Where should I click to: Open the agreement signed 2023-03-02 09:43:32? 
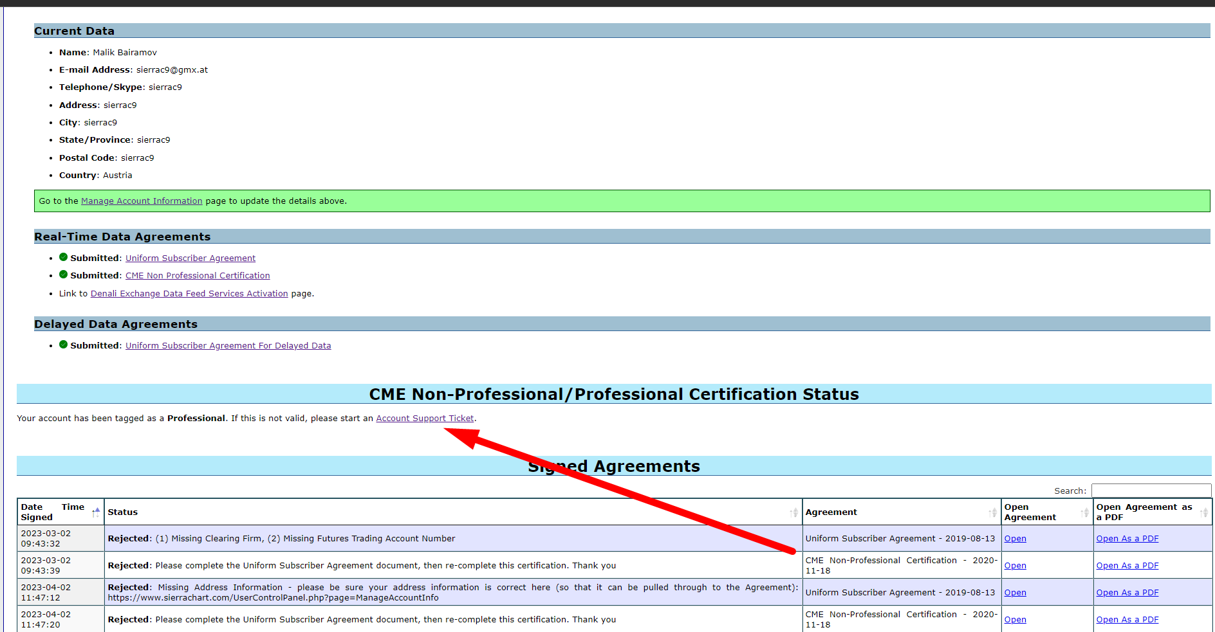pyautogui.click(x=1015, y=539)
